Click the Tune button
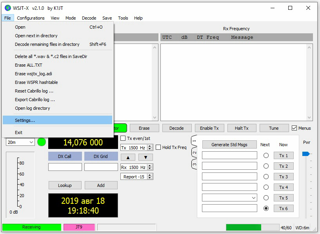Image resolution: width=320 pixels, height=234 pixels. click(274, 128)
